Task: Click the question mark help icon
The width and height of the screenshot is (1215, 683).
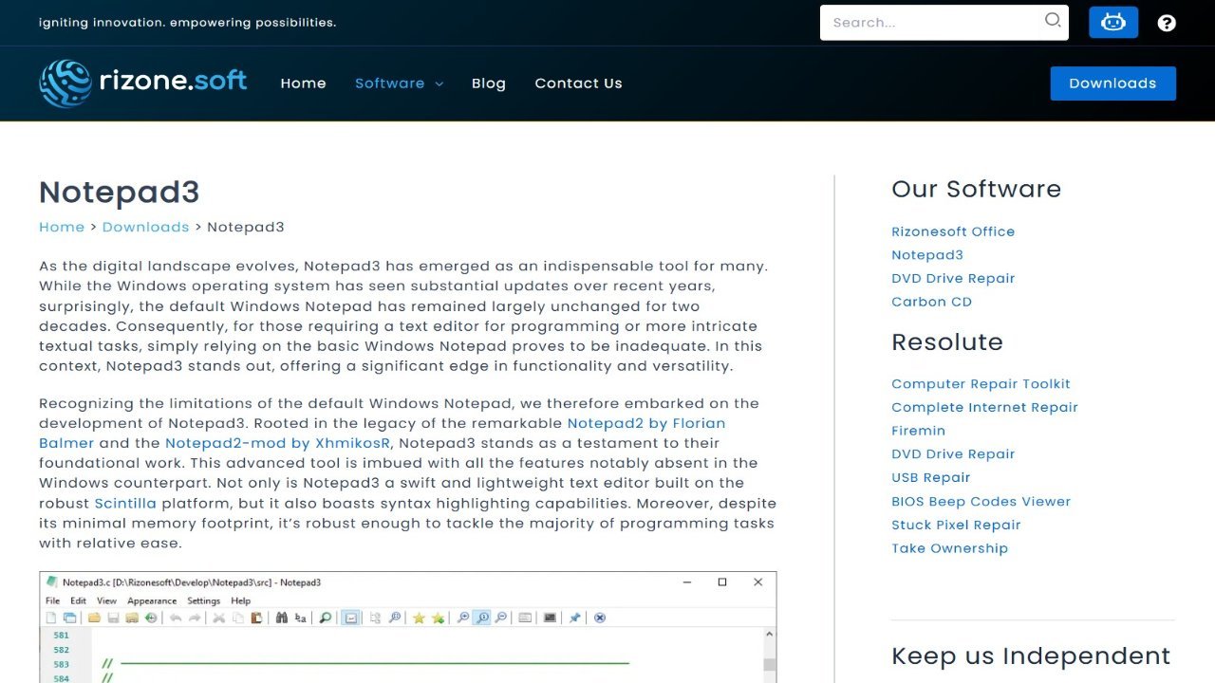Action: point(1167,23)
